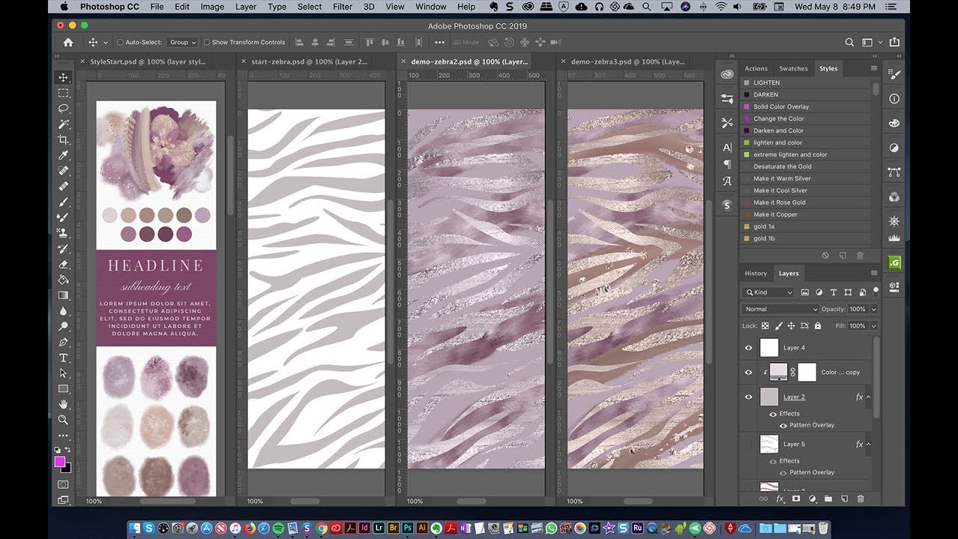The height and width of the screenshot is (539, 958).
Task: Open the Normal blend mode dropdown
Action: coord(781,309)
